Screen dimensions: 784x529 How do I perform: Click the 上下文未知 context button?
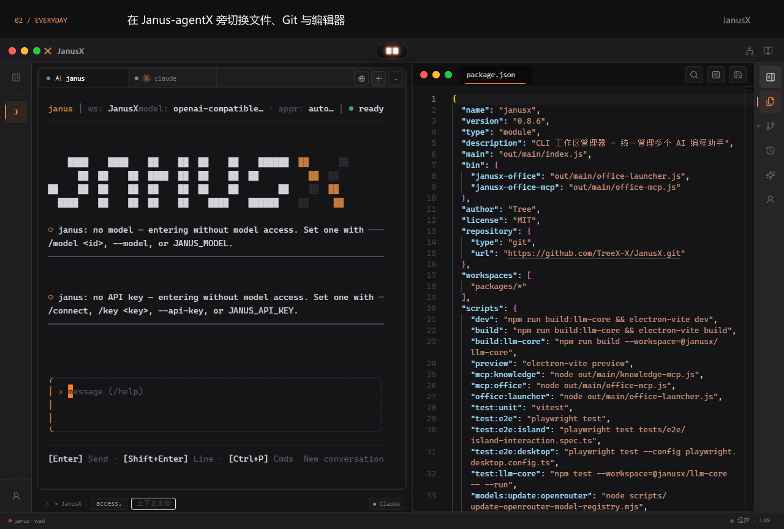pos(153,504)
